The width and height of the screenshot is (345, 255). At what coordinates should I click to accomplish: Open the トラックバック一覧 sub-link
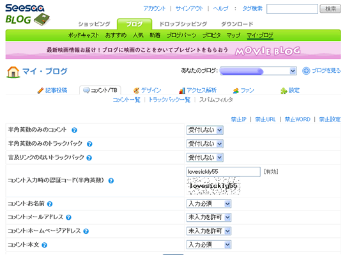[170, 100]
